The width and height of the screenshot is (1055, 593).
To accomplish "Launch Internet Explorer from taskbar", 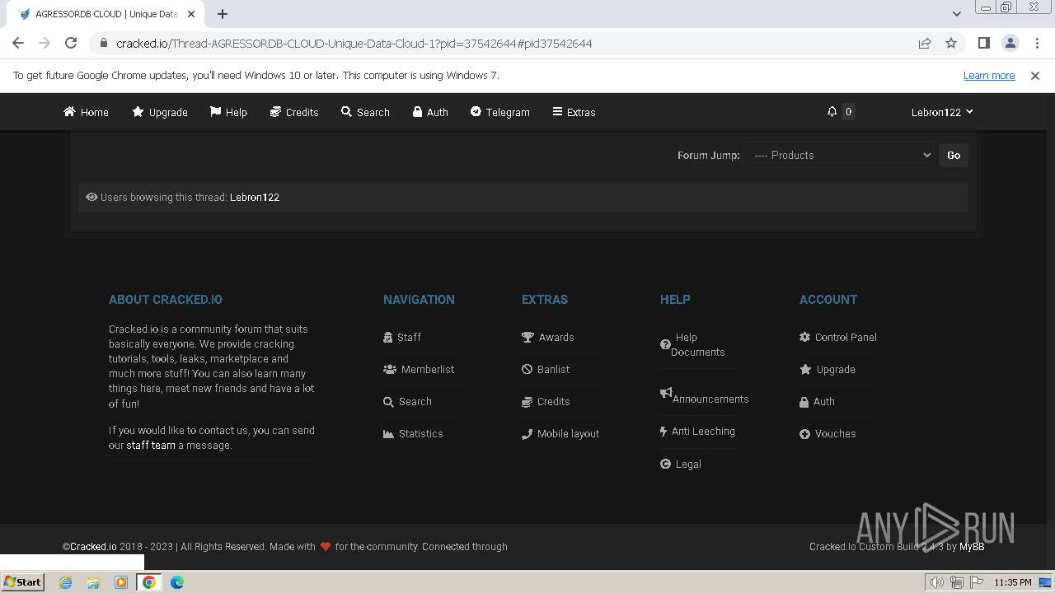I will (x=65, y=582).
